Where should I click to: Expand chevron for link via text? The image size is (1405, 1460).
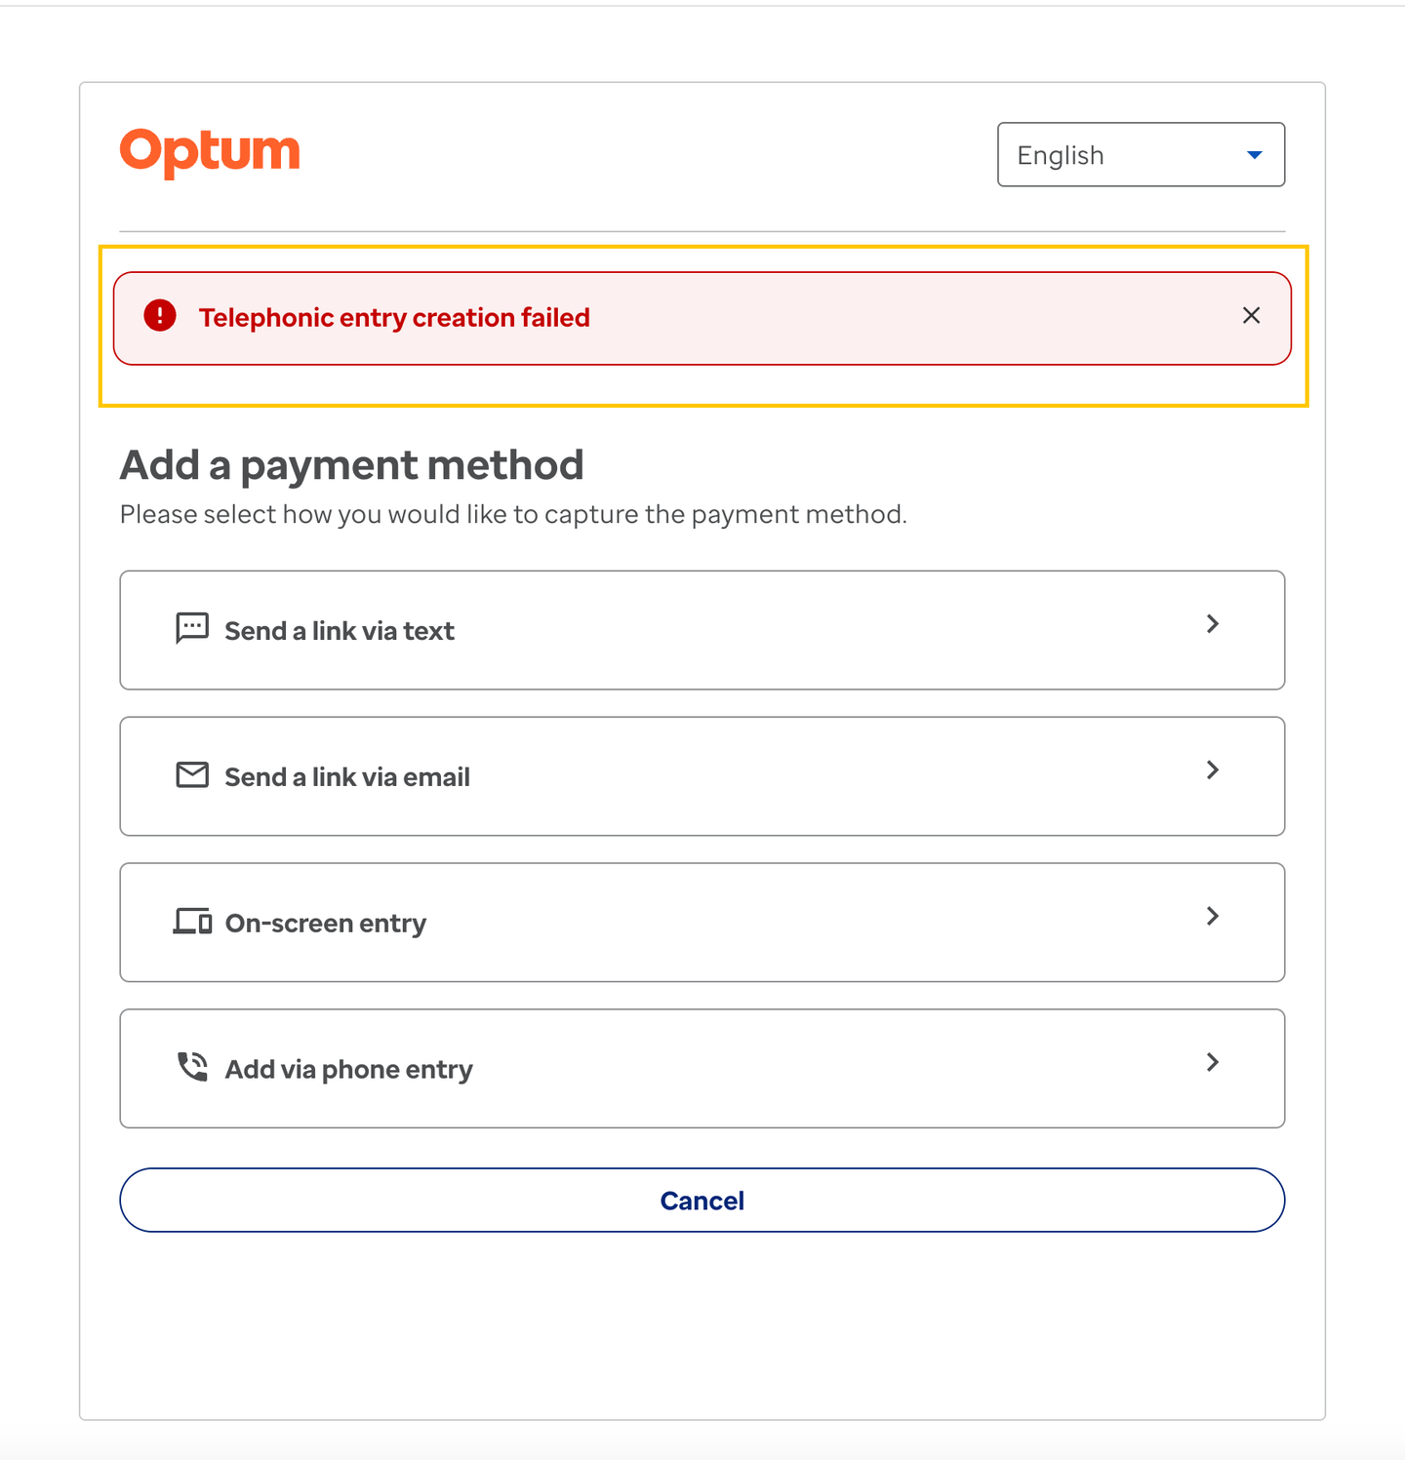[1212, 624]
